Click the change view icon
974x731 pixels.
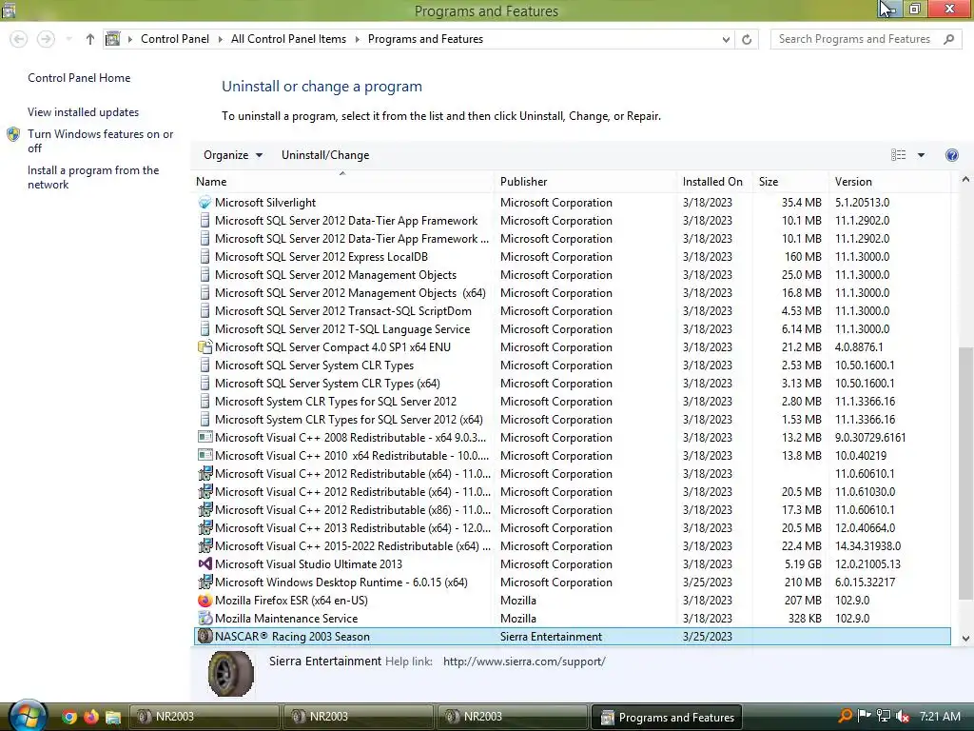click(898, 155)
